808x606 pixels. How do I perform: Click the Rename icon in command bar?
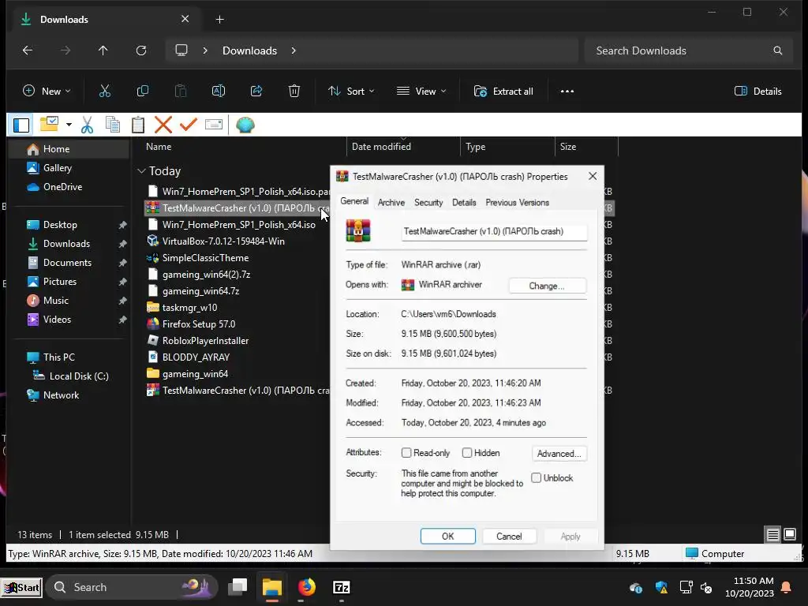219,92
